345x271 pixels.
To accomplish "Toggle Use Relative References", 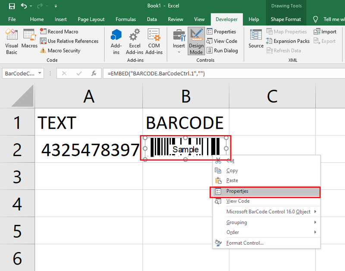I will [69, 41].
